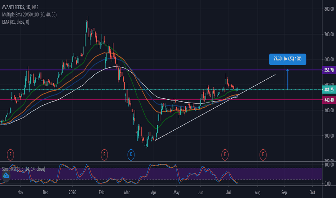Image resolution: width=336 pixels, height=198 pixels.
Task: Click the Oct label on time axis
Action: [x=313, y=192]
